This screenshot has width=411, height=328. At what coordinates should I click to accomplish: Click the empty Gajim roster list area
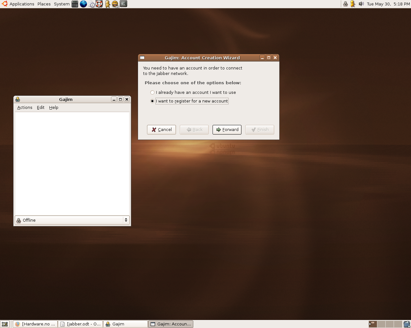(72, 163)
